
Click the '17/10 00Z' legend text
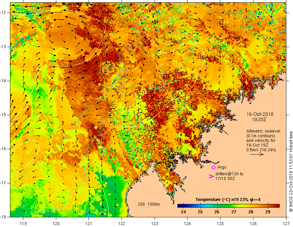click(225, 179)
